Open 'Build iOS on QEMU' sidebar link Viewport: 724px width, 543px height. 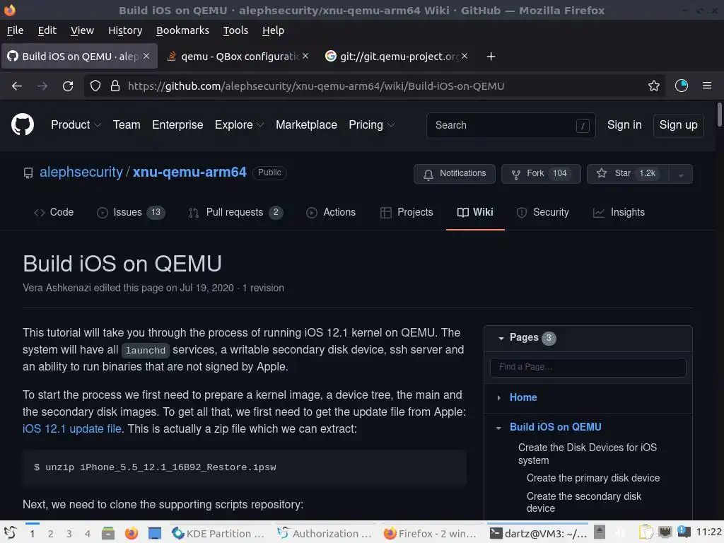(x=556, y=427)
